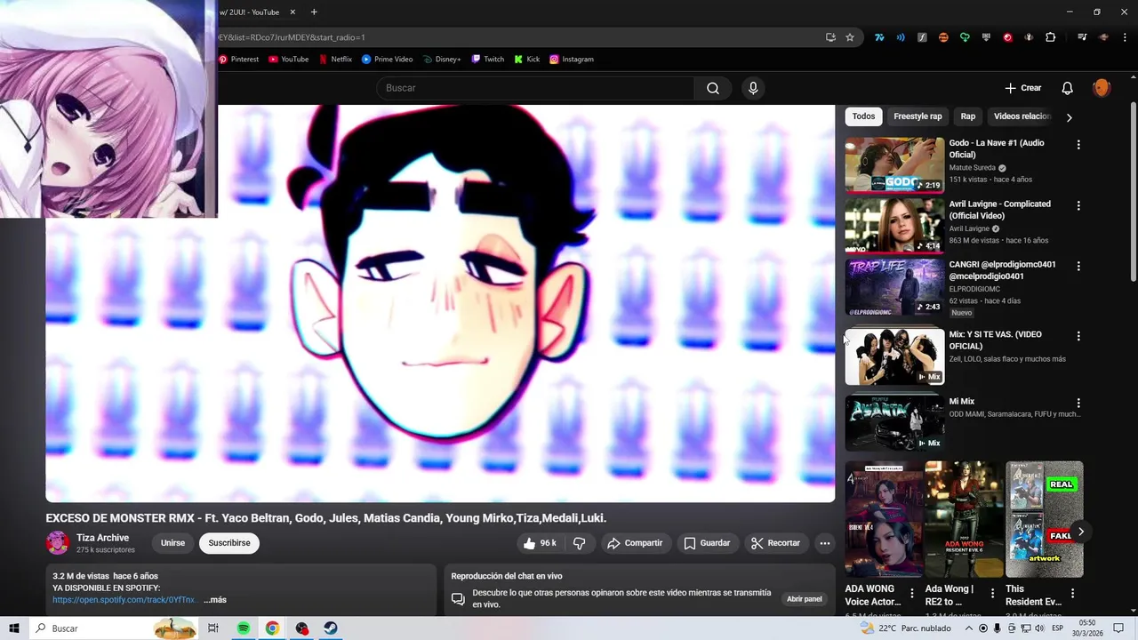Save video with Guardar button

[707, 543]
